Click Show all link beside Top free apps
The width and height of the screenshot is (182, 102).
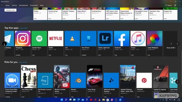tap(24, 28)
